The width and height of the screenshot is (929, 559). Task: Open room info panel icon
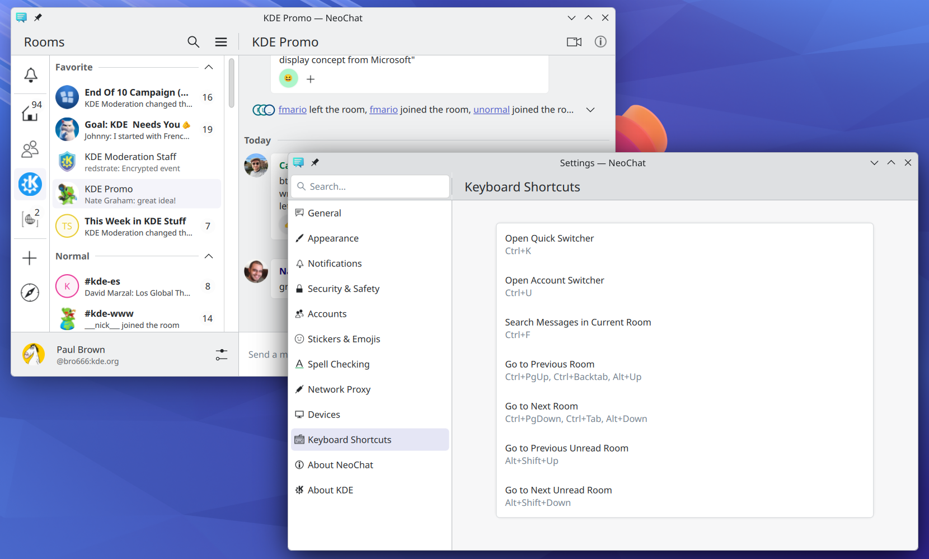(x=600, y=42)
